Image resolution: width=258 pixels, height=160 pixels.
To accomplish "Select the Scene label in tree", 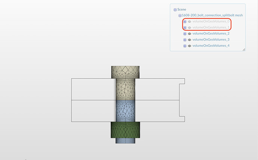I will click(182, 10).
